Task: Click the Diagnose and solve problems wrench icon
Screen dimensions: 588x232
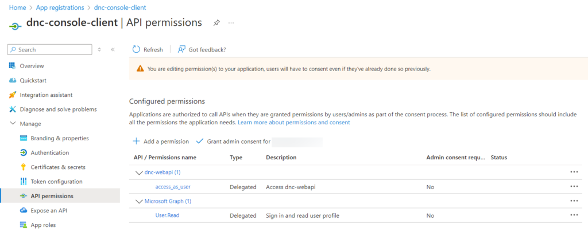Action: click(x=13, y=109)
